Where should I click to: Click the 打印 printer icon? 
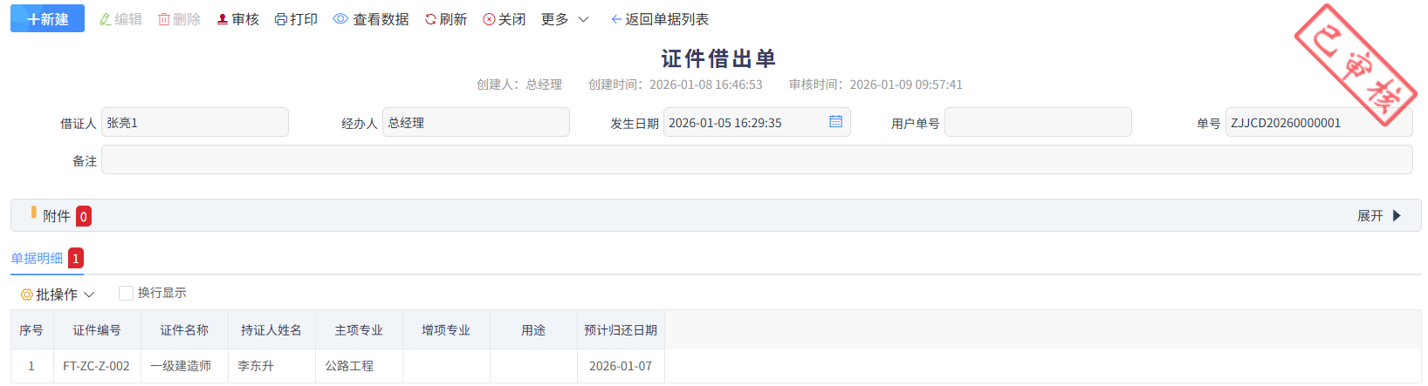coord(280,19)
